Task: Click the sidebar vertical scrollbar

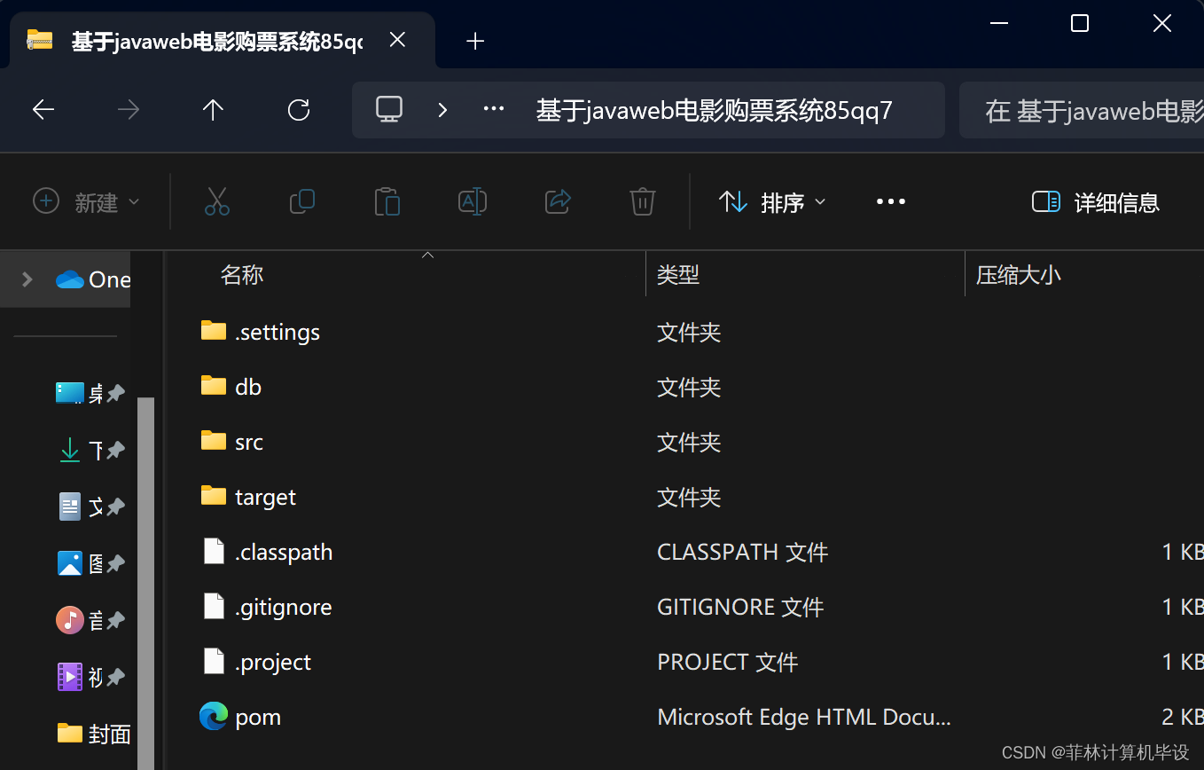Action: (x=145, y=583)
